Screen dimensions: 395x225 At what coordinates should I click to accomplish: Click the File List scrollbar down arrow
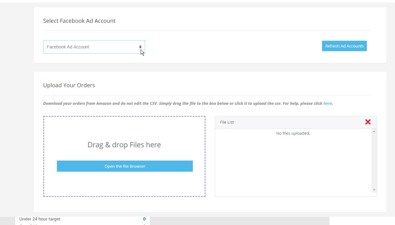coord(374,190)
